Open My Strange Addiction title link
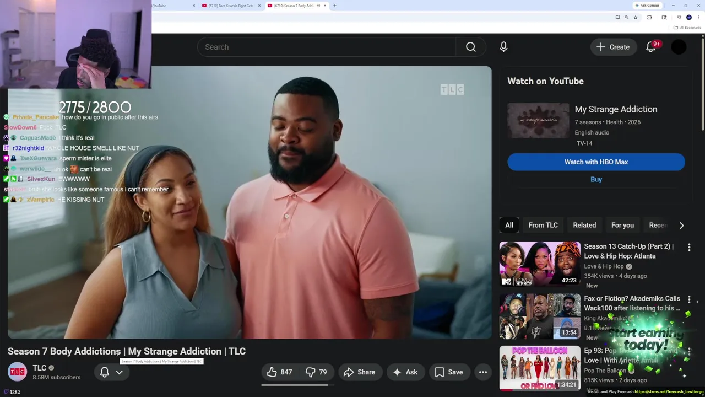 616,109
